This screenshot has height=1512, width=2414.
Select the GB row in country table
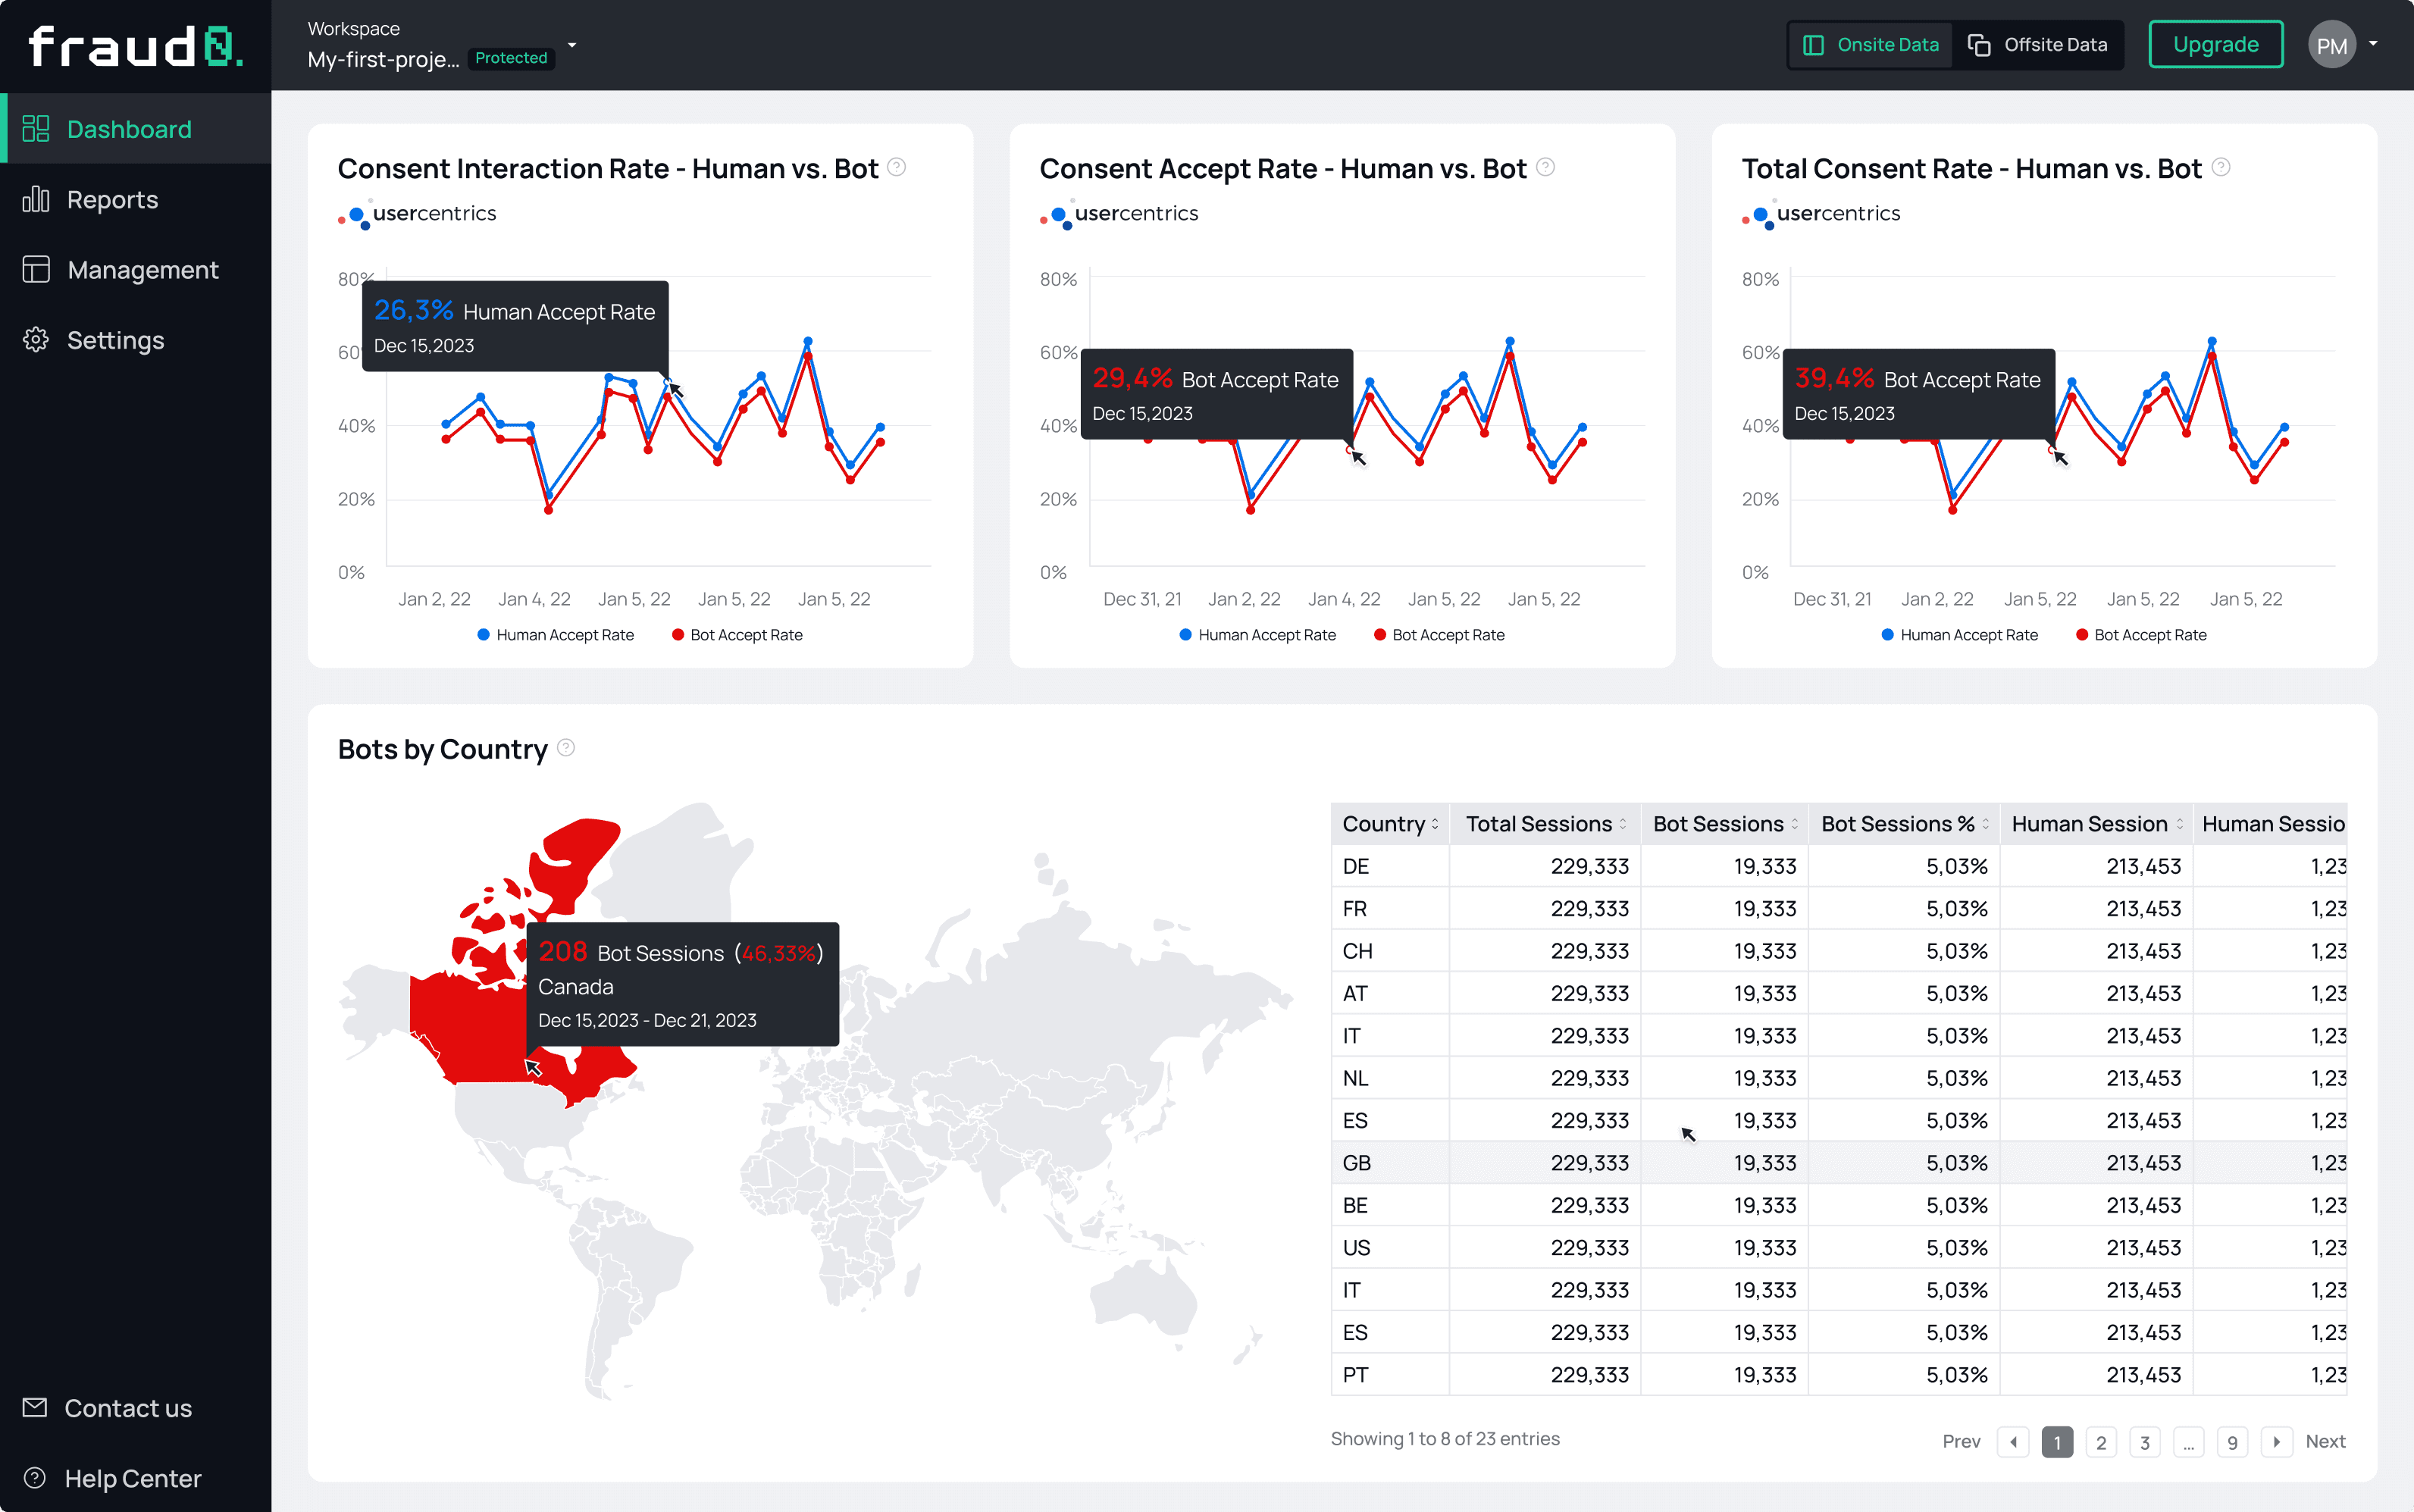1838,1163
